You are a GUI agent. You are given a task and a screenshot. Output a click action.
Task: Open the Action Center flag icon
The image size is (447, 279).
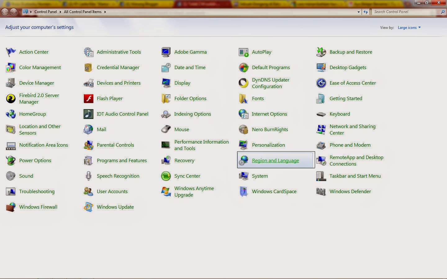pyautogui.click(x=11, y=52)
